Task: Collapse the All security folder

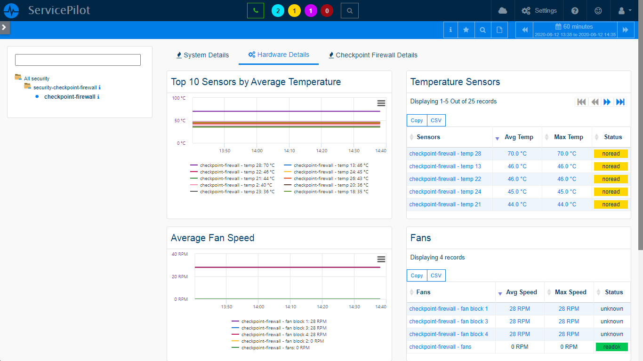Action: click(x=18, y=78)
